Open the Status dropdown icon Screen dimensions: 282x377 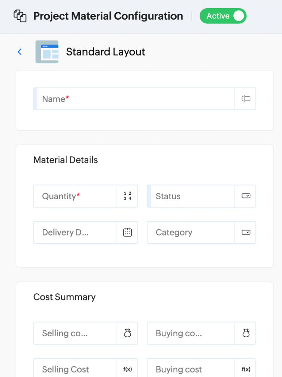click(x=245, y=196)
